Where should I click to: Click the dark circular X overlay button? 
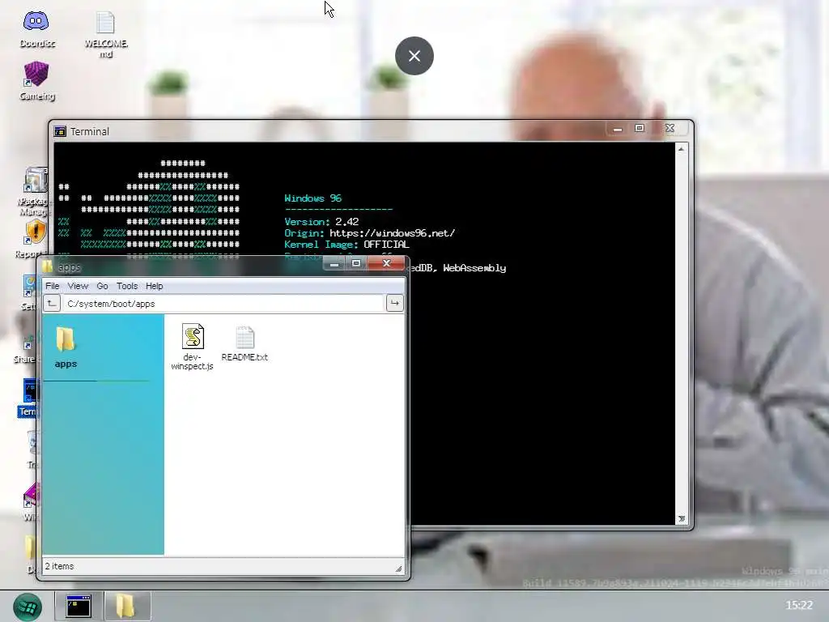pyautogui.click(x=414, y=56)
